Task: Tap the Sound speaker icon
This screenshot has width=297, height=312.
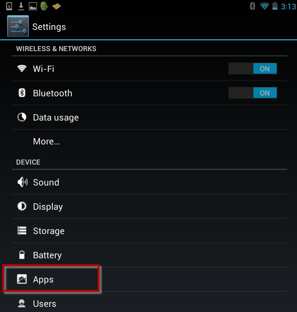Action: pyautogui.click(x=22, y=182)
